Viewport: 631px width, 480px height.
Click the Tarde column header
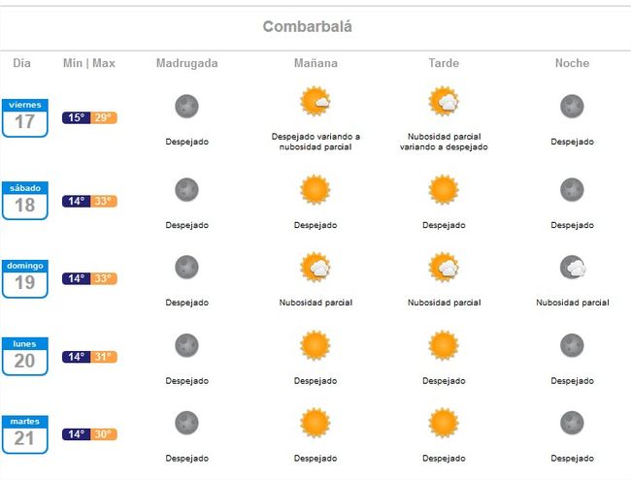coord(444,63)
